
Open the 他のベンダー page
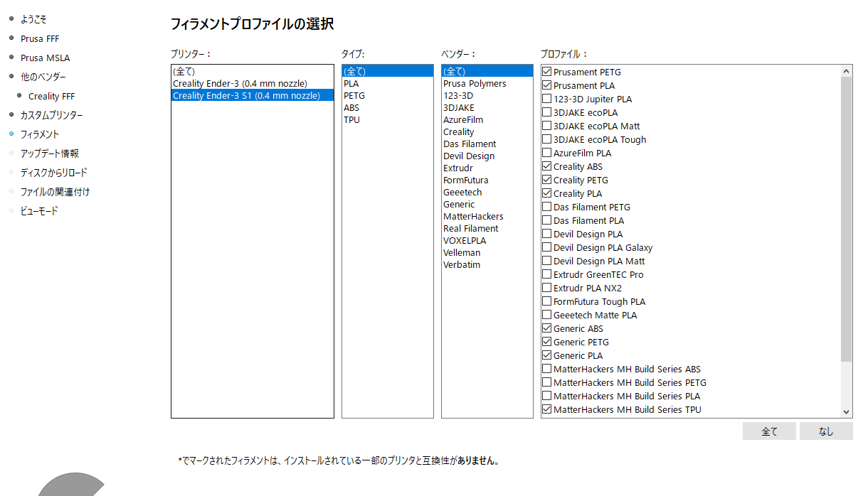[x=43, y=77]
